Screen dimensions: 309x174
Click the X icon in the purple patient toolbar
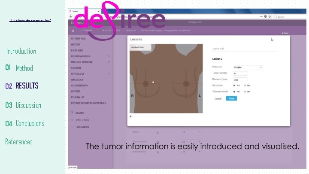(x=73, y=31)
